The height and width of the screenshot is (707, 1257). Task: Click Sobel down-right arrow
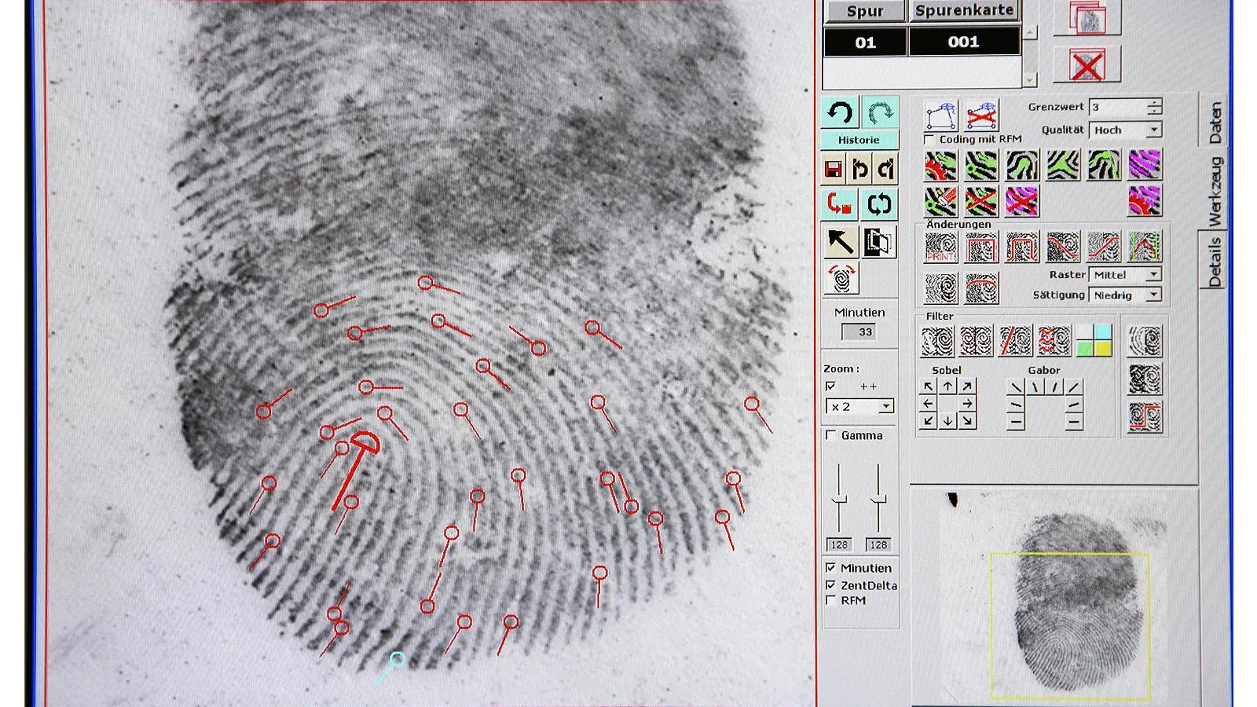(x=967, y=421)
